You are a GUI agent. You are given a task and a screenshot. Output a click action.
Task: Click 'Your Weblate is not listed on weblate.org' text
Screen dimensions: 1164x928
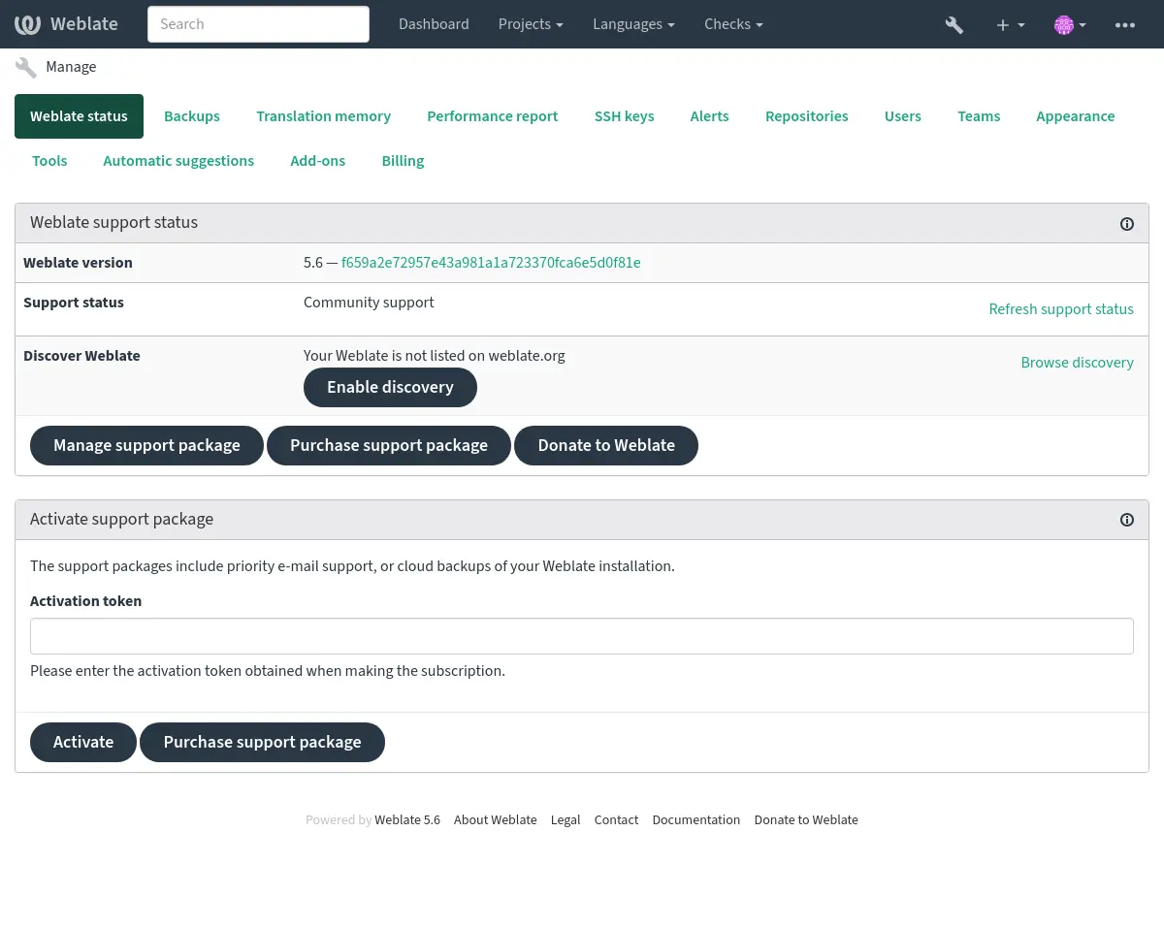[x=434, y=356]
